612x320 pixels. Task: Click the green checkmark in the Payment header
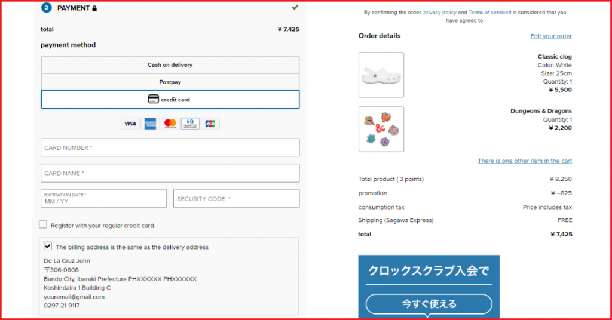pyautogui.click(x=295, y=7)
